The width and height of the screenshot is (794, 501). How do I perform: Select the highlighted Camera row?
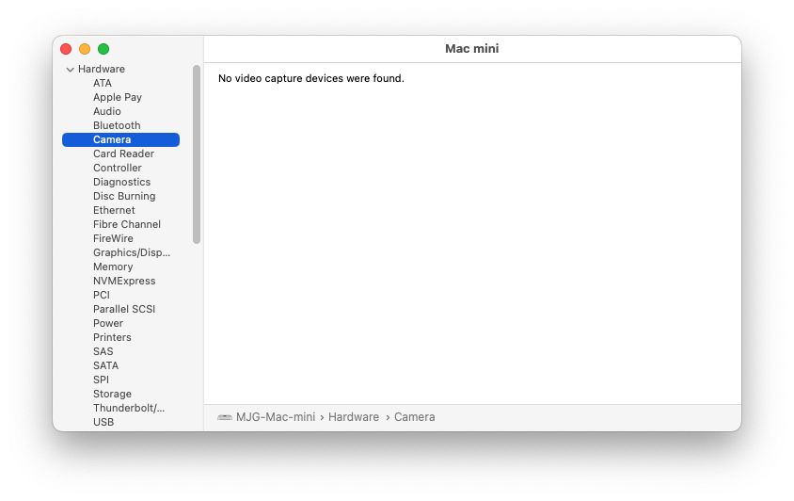120,139
